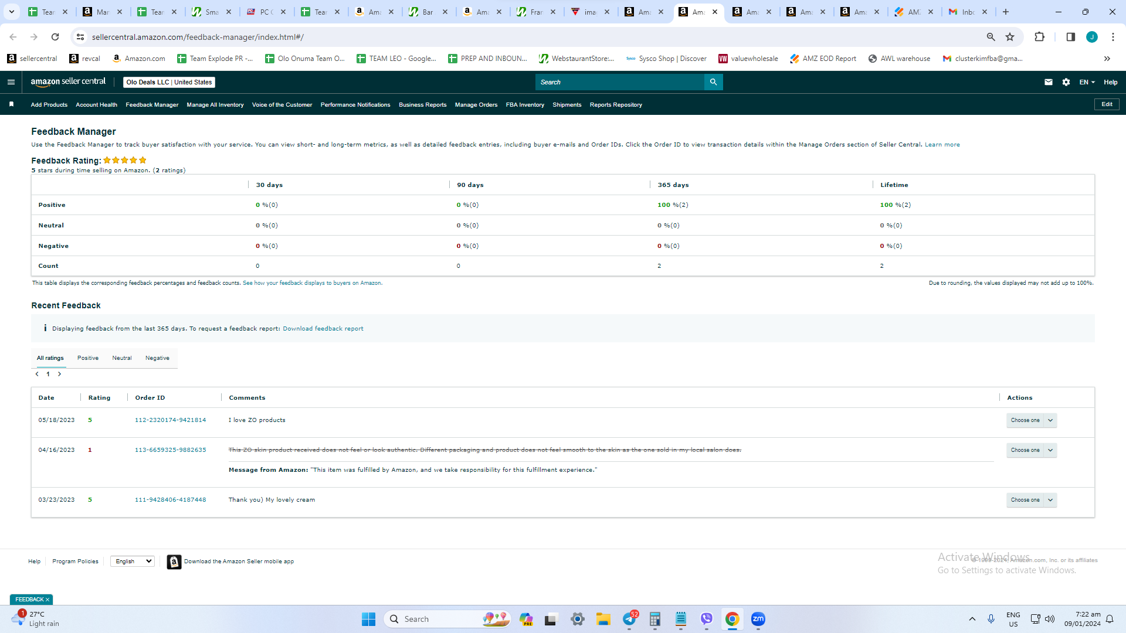
Task: Open the Seller Central hamburger menu
Action: tap(11, 82)
